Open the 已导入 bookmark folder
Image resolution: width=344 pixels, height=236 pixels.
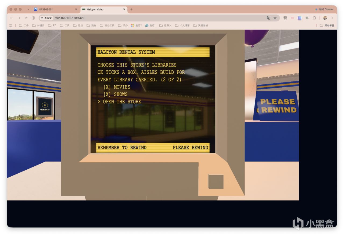click(x=165, y=26)
